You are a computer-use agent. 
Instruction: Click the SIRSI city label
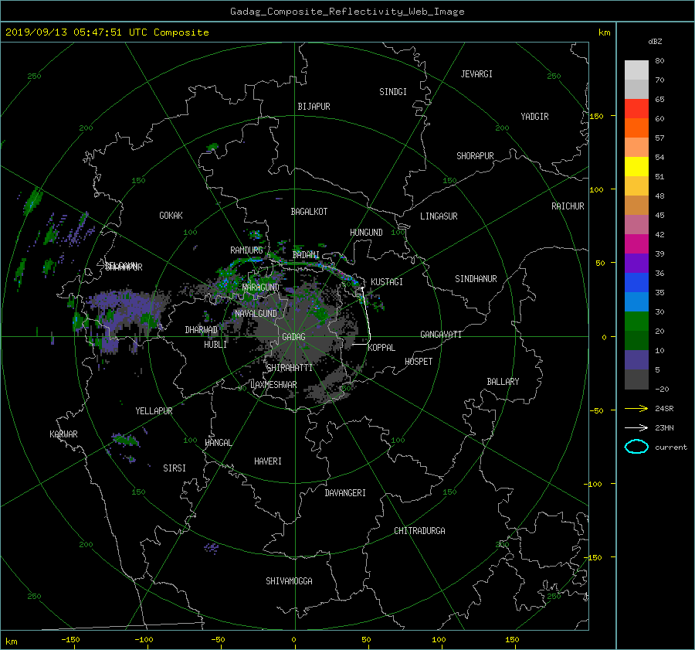pos(175,468)
